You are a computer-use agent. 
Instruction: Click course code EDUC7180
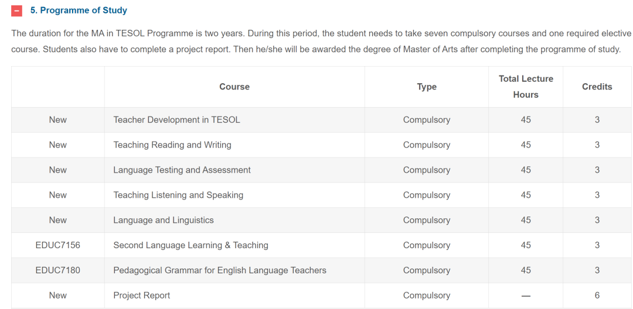point(57,270)
